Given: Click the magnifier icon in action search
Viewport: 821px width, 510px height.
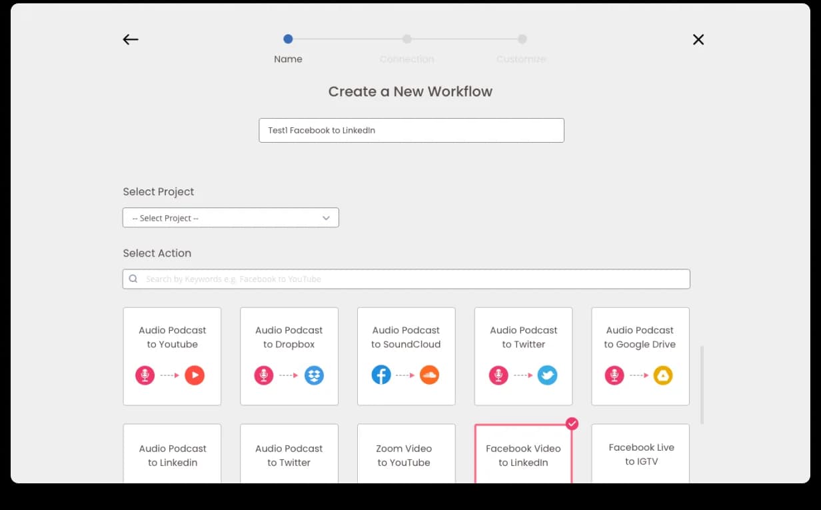Looking at the screenshot, I should click(133, 279).
